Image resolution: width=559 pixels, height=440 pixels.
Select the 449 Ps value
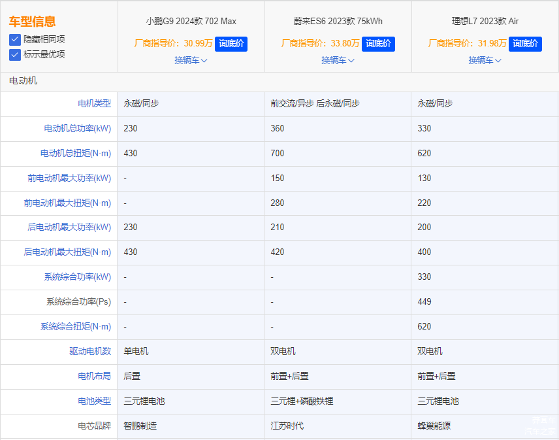(x=424, y=302)
